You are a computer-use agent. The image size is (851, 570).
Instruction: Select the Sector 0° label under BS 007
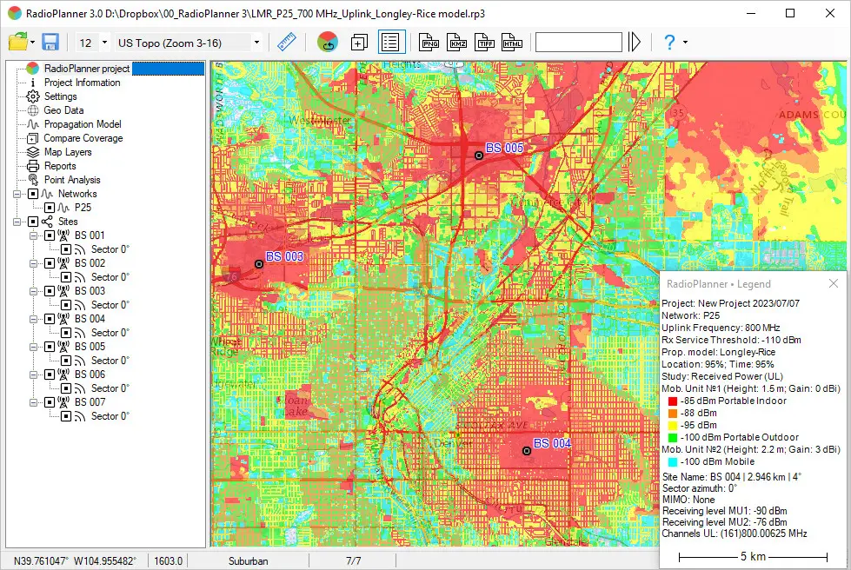[110, 416]
